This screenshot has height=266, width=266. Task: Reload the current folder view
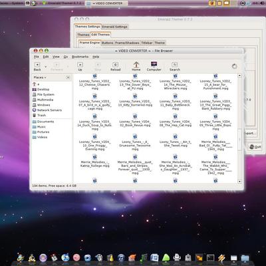click(x=116, y=66)
